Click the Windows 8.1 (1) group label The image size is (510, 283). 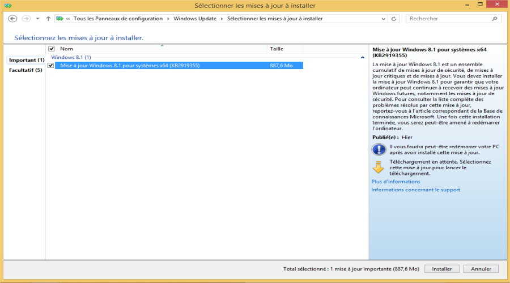point(71,57)
